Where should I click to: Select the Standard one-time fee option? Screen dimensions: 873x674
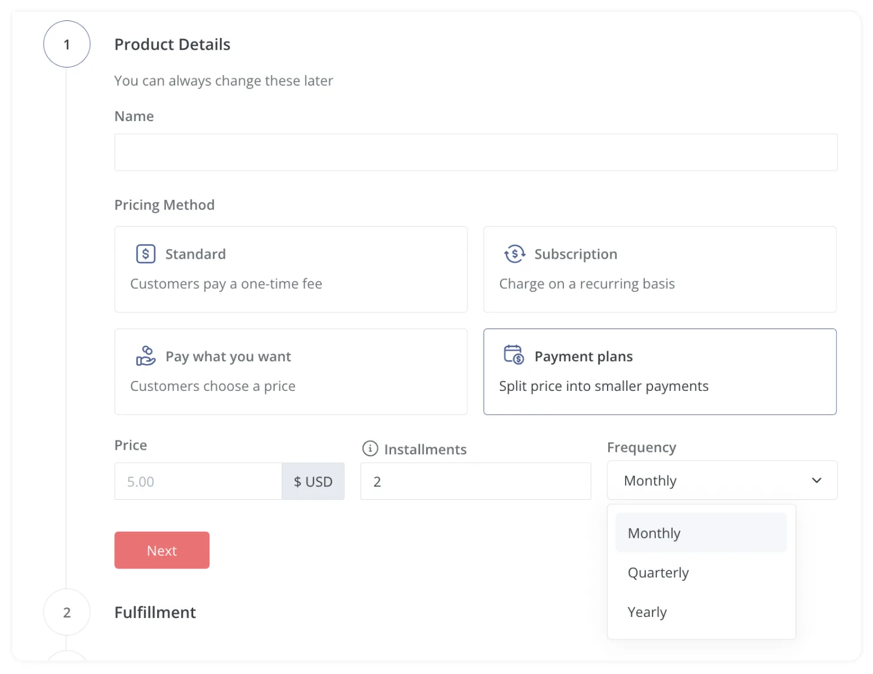point(290,269)
